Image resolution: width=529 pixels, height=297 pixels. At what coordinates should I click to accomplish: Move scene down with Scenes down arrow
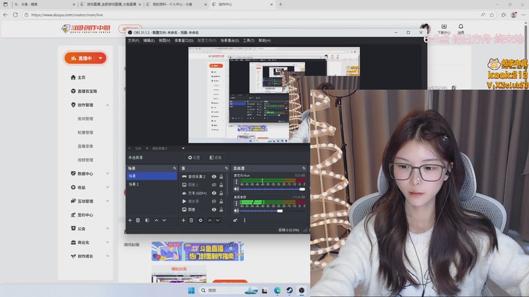point(164,220)
